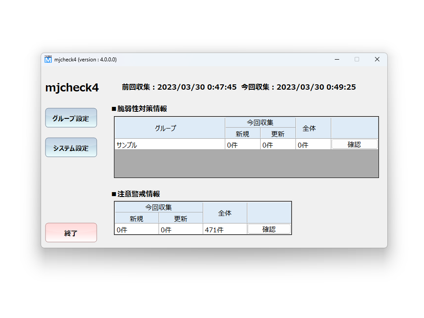Viewport: 424px width, 318px height.
Task: Click the 更新 column header in the vulnerability table
Action: (x=277, y=132)
